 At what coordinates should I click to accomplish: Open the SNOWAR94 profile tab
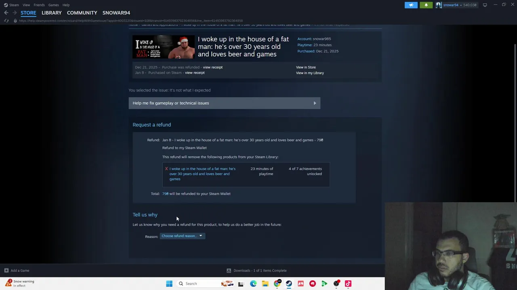(116, 13)
